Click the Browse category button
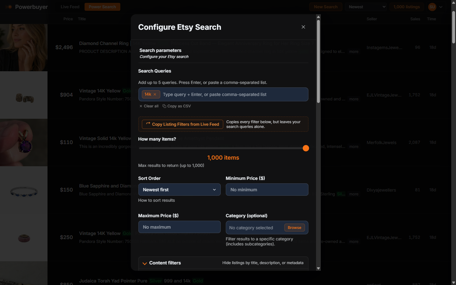Viewport: 456px width, 285px height. (x=294, y=228)
